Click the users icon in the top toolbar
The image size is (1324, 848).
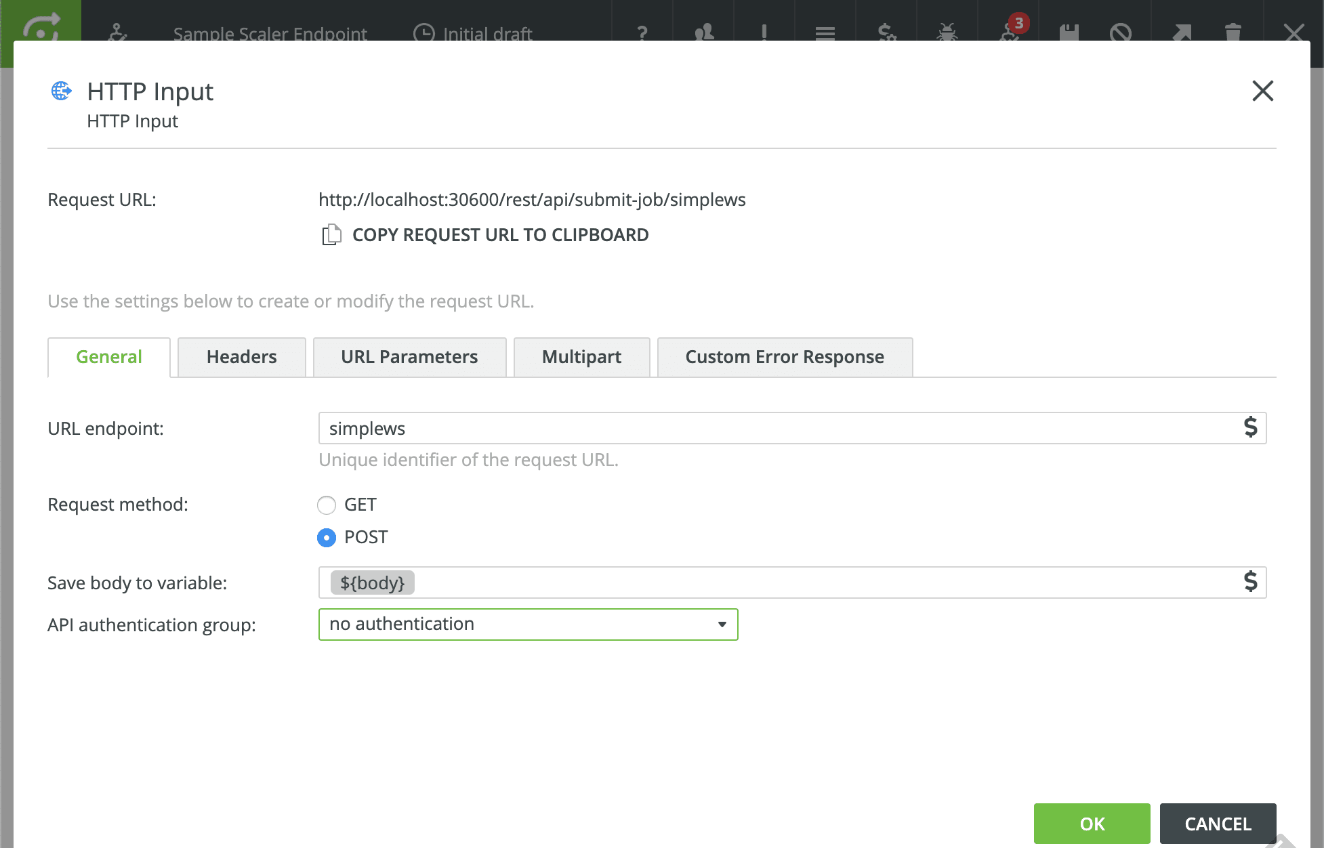(x=703, y=33)
